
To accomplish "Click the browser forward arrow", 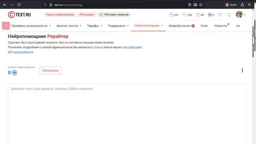I will (x=12, y=5).
